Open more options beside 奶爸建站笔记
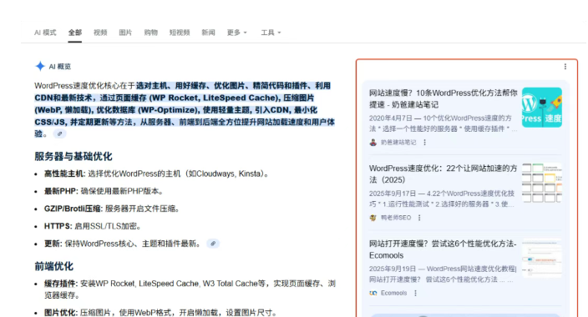Screen dimensions: 588x317 click(424, 143)
